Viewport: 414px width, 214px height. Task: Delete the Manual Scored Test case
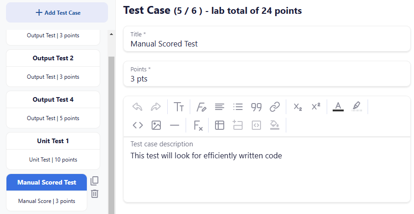tap(95, 194)
